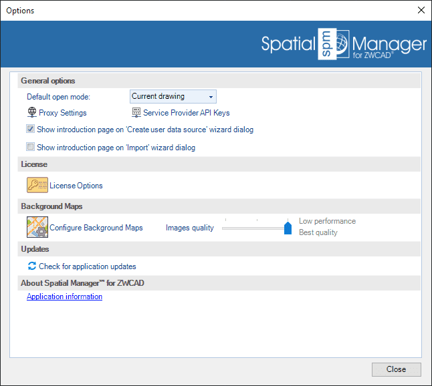Image resolution: width=432 pixels, height=386 pixels.
Task: Click the Check for application updates link
Action: [x=88, y=266]
